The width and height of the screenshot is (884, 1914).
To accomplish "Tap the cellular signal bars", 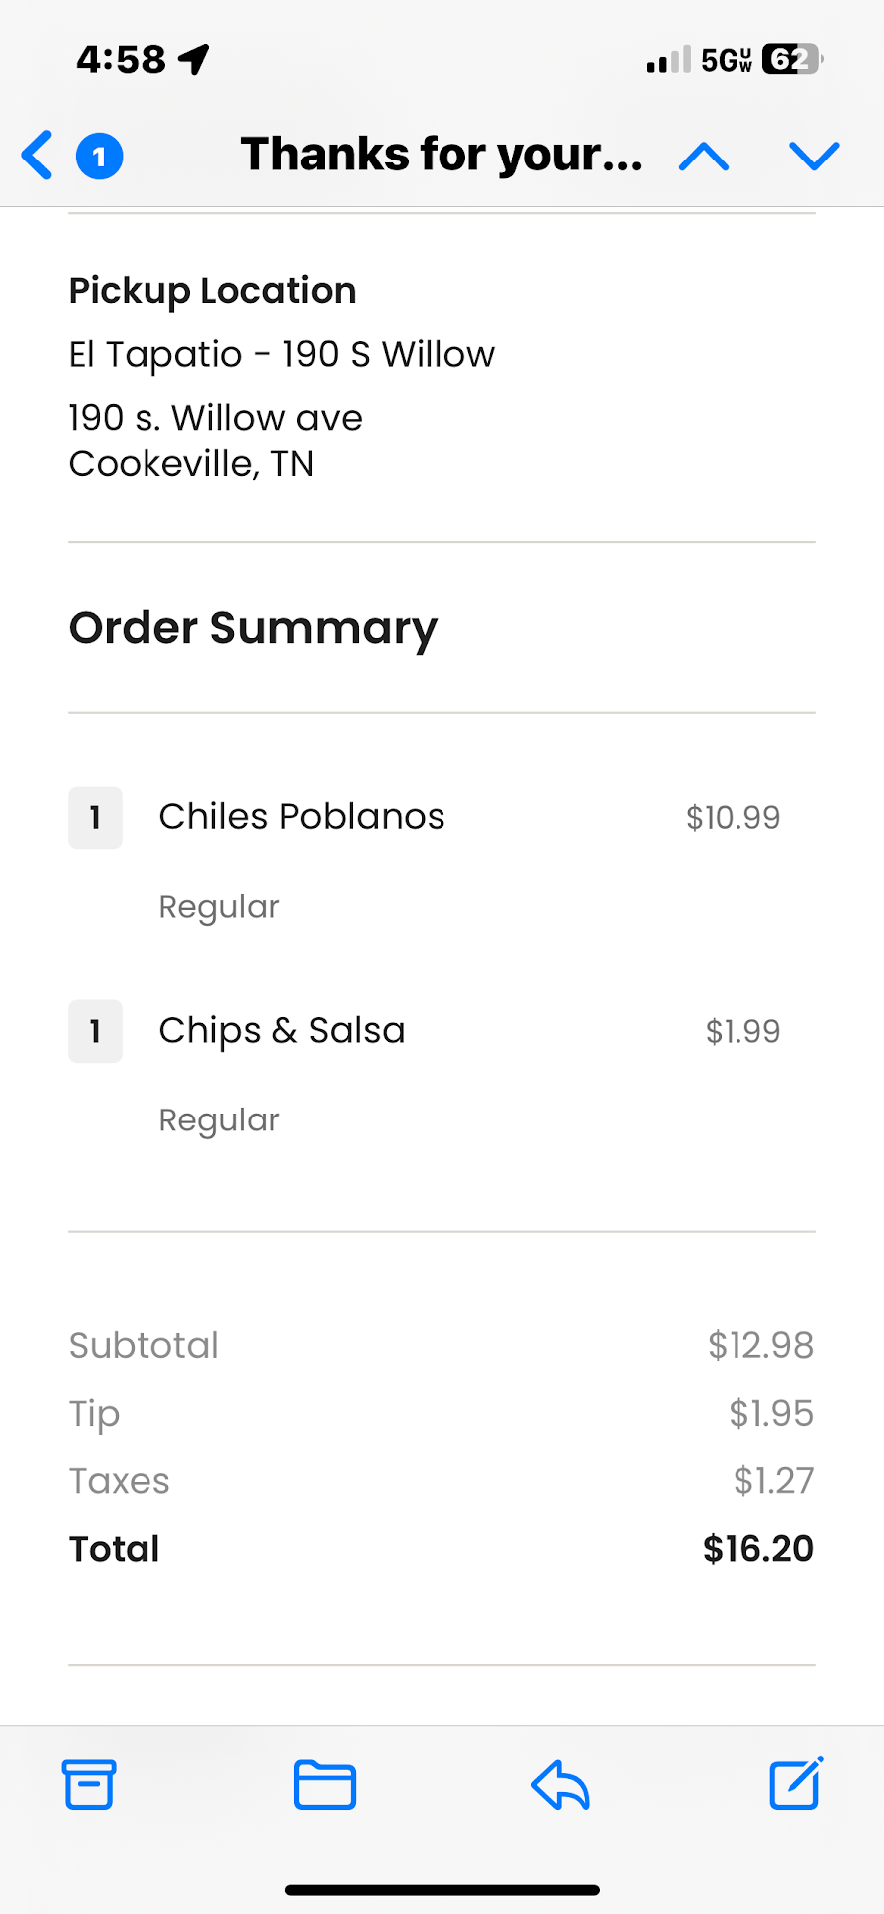I will point(668,61).
